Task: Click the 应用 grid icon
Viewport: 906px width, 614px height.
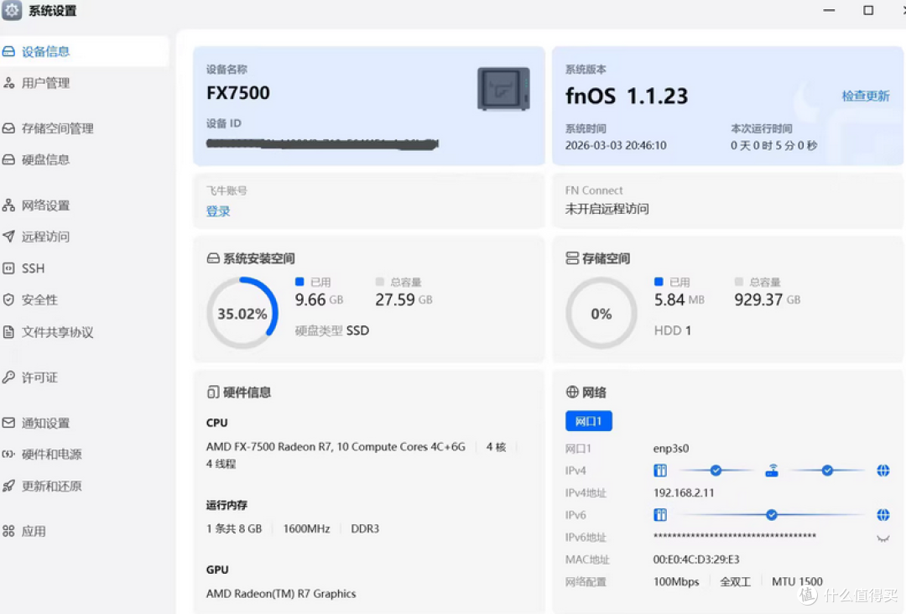Action: [8, 531]
